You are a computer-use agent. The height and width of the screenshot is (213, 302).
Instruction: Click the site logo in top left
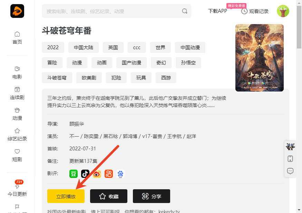17,11
